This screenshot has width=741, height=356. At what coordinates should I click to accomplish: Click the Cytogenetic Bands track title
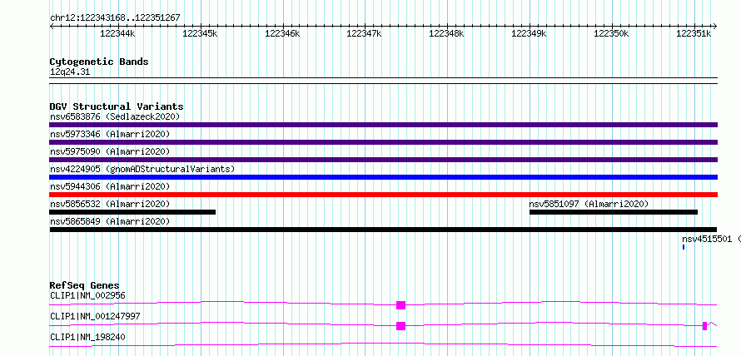pos(99,62)
